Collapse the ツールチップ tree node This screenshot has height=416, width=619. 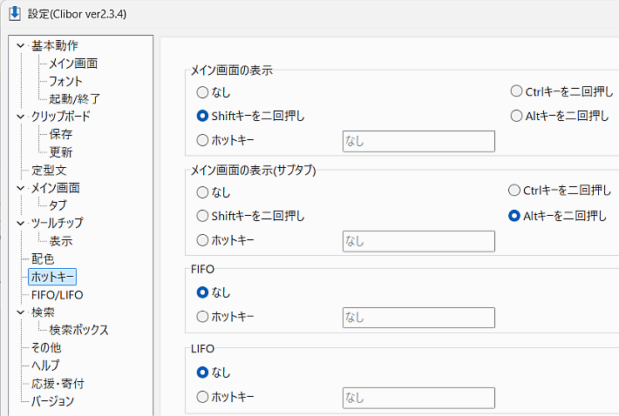point(22,224)
